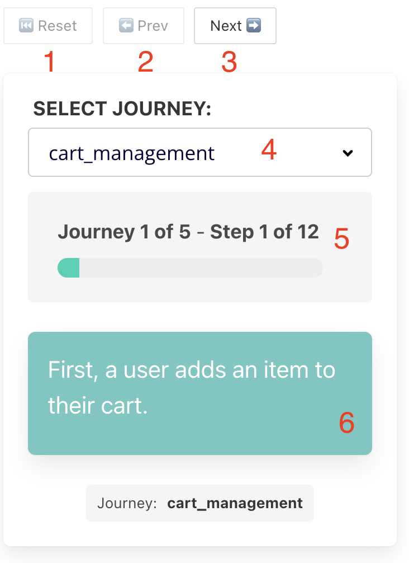The width and height of the screenshot is (409, 563).
Task: Click the left arrow icon on Prev
Action: [x=126, y=26]
